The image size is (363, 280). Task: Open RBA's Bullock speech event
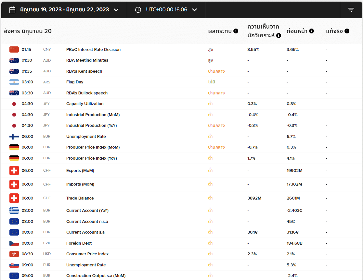click(87, 93)
